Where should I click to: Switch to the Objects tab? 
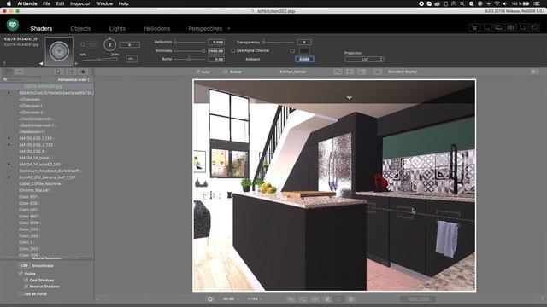tap(80, 28)
